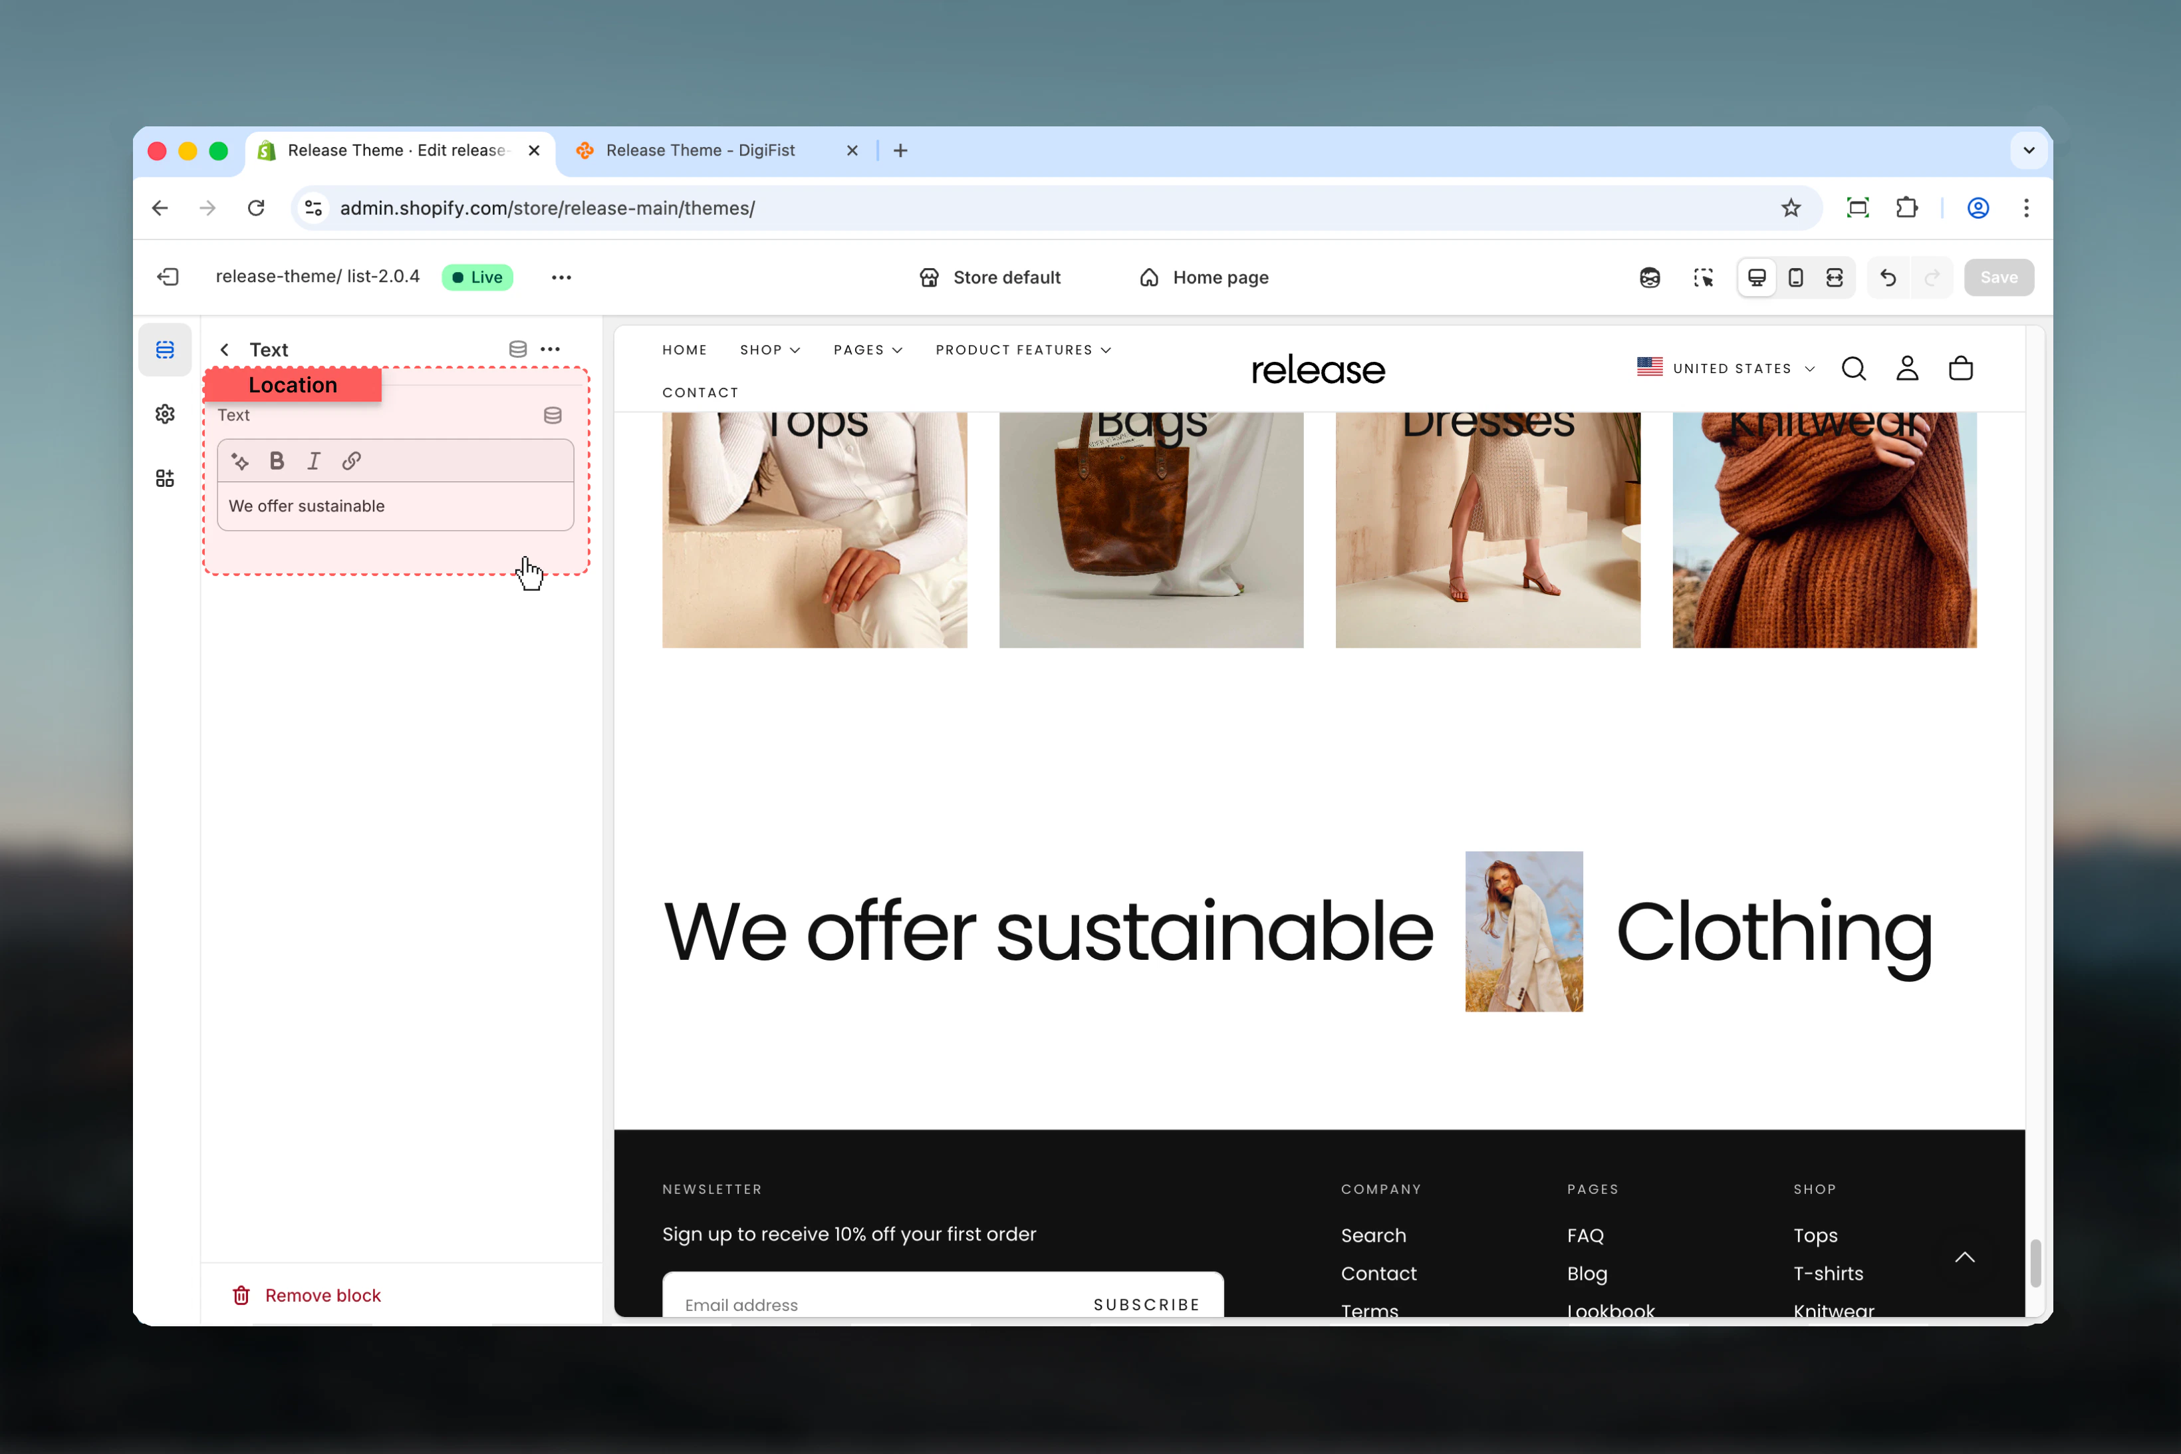Open the Search footer link

(1372, 1235)
